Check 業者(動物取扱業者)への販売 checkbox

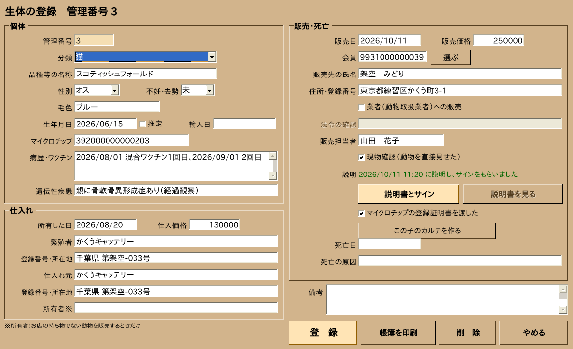(x=362, y=107)
